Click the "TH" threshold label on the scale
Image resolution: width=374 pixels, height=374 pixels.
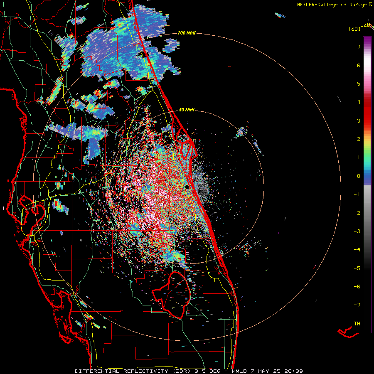tap(357, 324)
